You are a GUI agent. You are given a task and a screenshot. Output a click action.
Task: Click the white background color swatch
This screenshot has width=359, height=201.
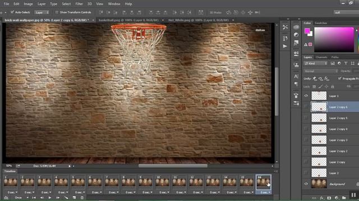click(311, 35)
